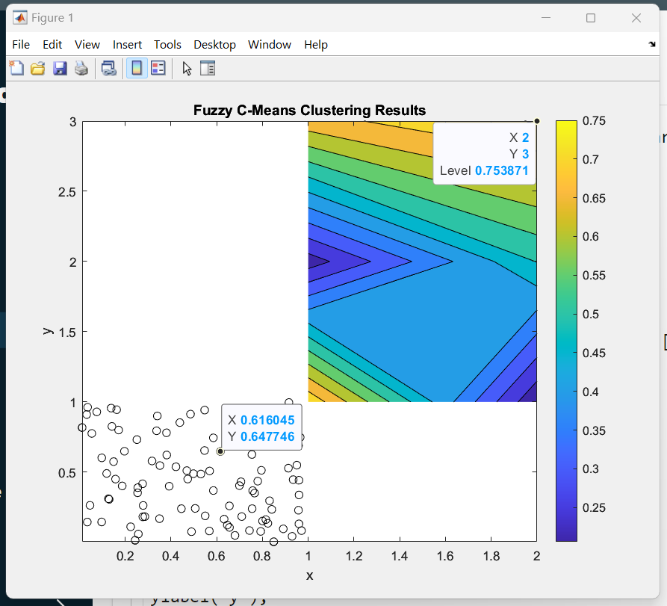Open the File menu
667x606 pixels.
21,45
